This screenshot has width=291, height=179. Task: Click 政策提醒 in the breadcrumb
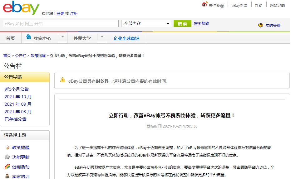[38, 56]
